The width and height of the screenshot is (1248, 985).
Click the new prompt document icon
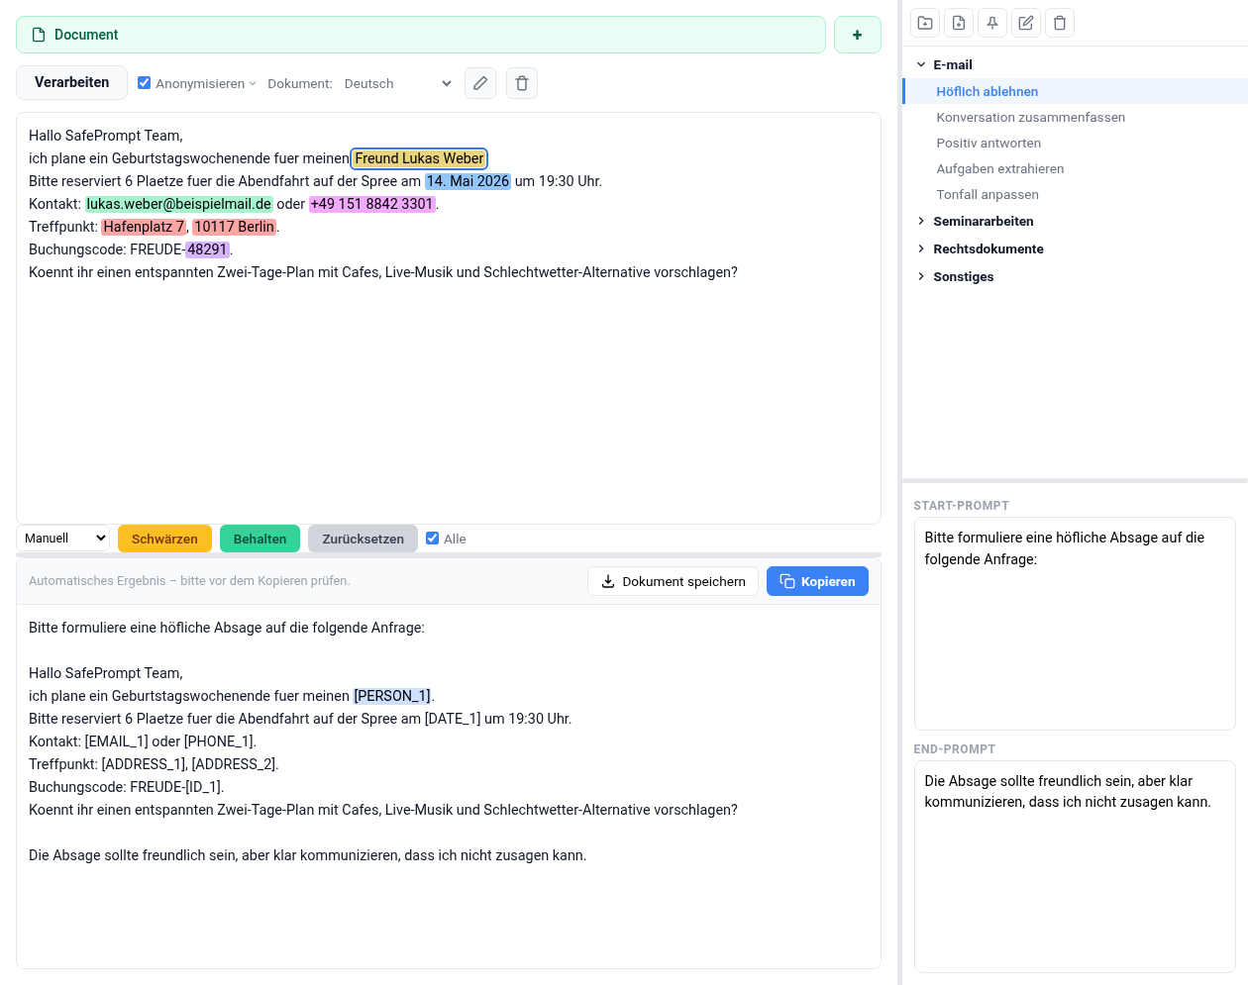point(958,22)
